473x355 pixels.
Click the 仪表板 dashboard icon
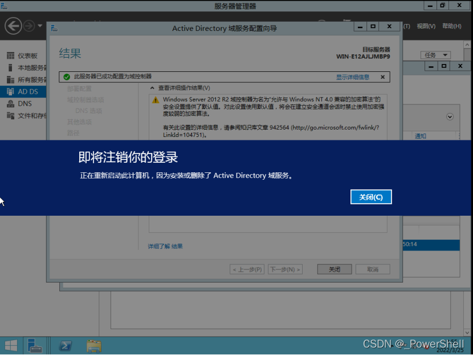click(11, 55)
